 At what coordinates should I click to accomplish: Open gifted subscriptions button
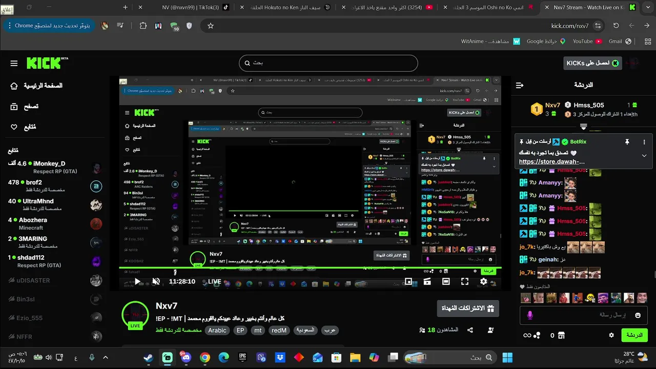pyautogui.click(x=468, y=309)
